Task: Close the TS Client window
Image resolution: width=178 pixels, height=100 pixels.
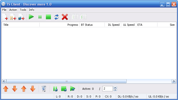Action: (x=174, y=4)
